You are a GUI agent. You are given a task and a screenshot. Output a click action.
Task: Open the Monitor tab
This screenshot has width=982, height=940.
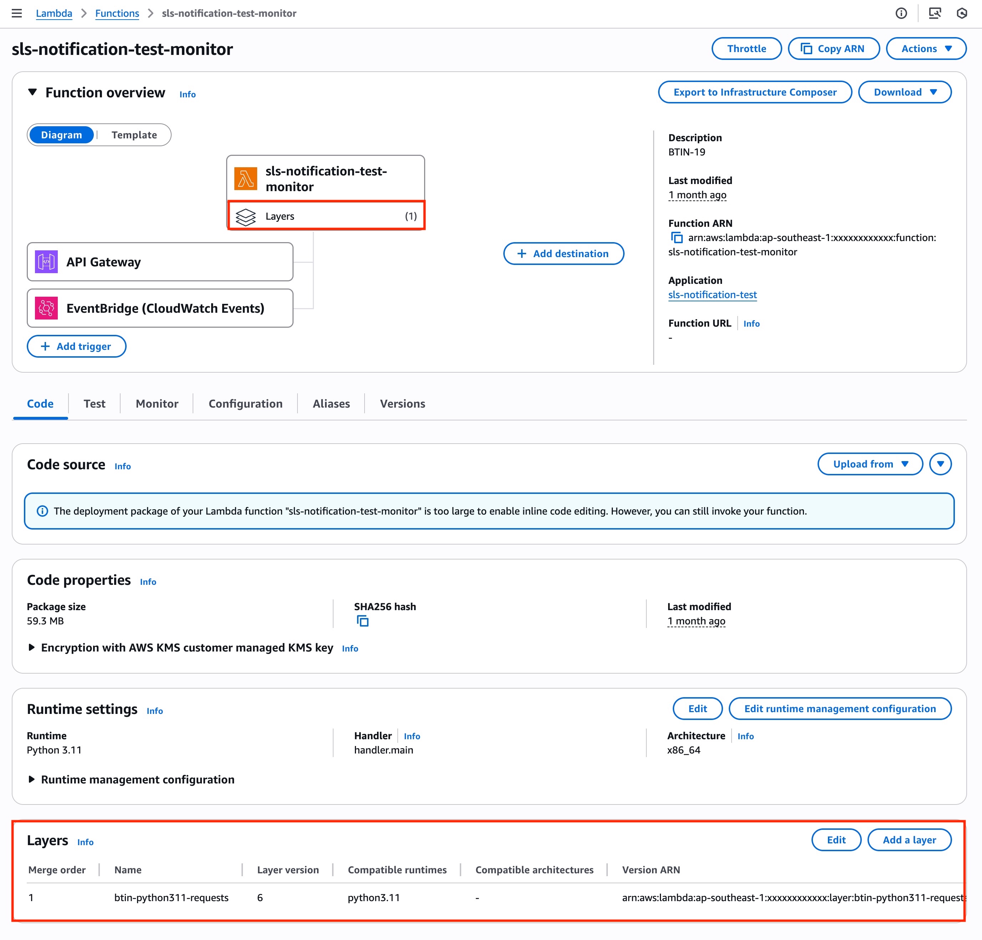(x=157, y=404)
